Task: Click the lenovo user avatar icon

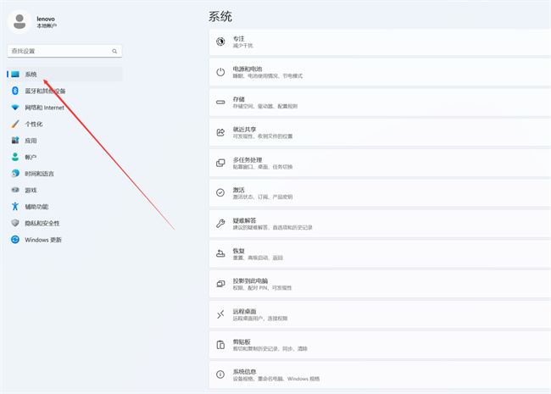Action: click(19, 22)
